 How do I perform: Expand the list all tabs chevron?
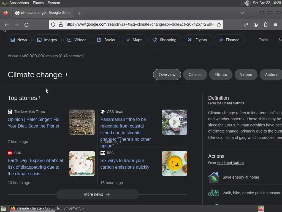pyautogui.click(x=242, y=13)
